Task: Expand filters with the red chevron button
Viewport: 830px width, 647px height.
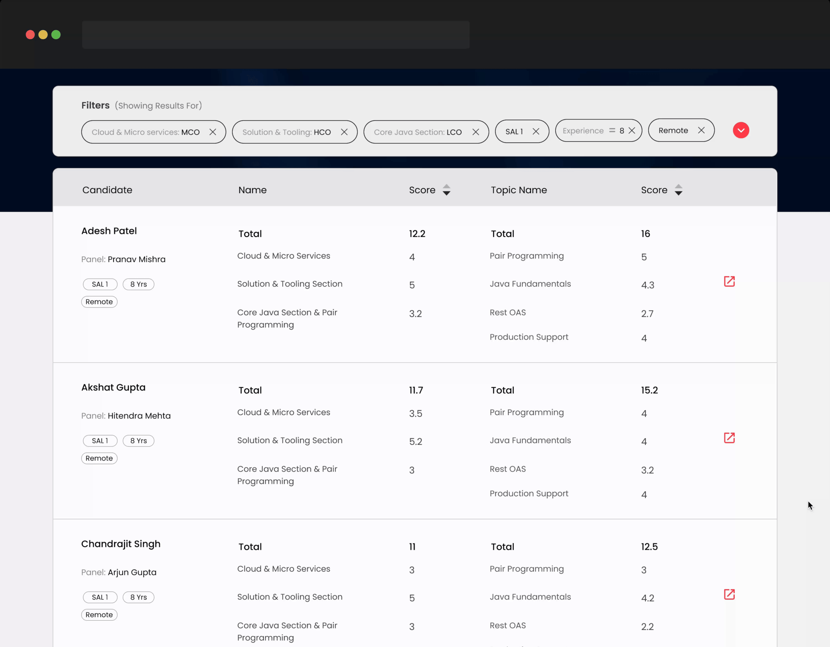Action: point(741,130)
